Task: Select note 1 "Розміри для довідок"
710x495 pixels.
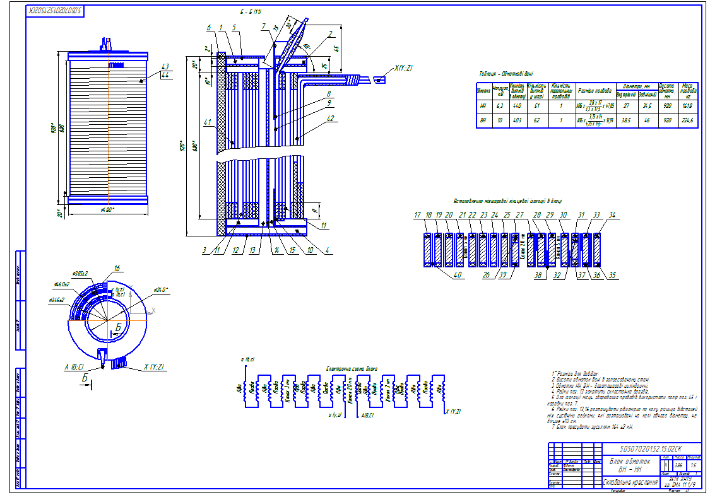Action: (576, 374)
